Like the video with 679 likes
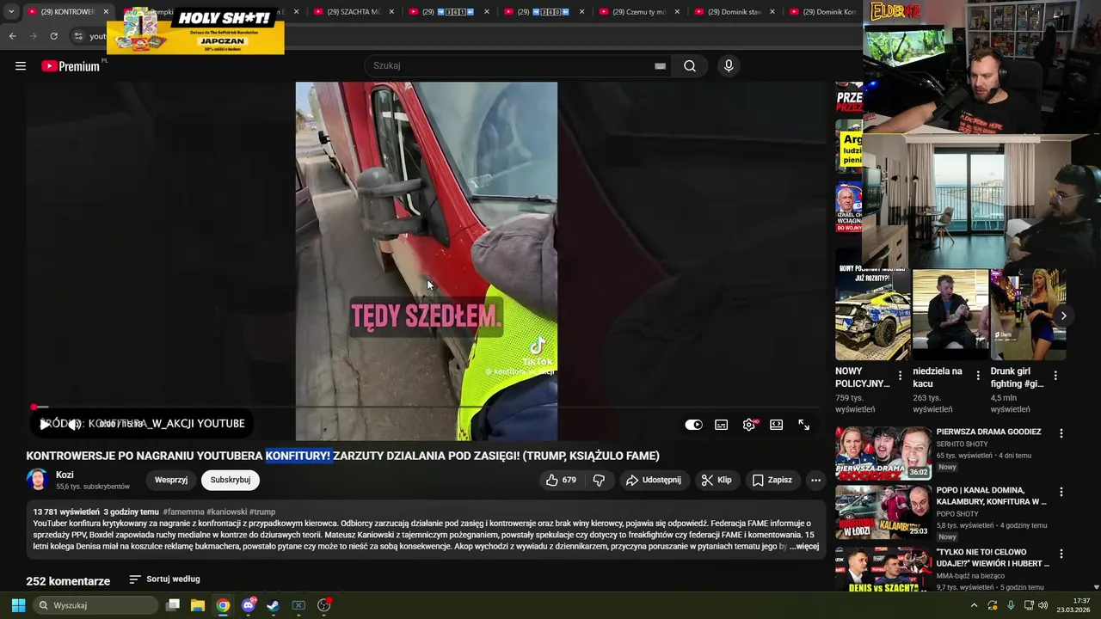 [x=561, y=480]
